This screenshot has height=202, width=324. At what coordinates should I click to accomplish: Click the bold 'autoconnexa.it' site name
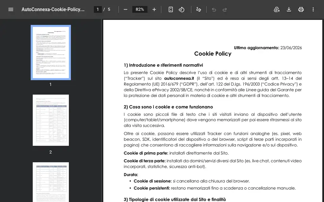[x=179, y=78]
